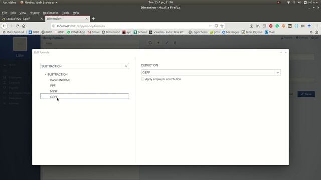Click the blue screenshot-frame extension icon
321x180 pixels.
coord(296,26)
